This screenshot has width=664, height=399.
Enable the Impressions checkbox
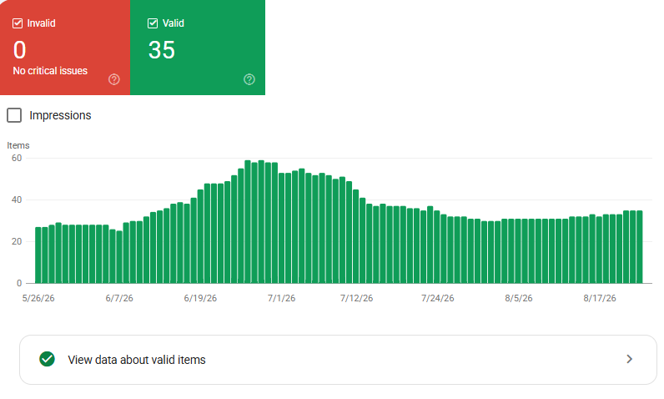pos(14,115)
